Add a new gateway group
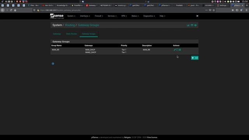The width and height of the screenshot is (249, 140). (195, 58)
